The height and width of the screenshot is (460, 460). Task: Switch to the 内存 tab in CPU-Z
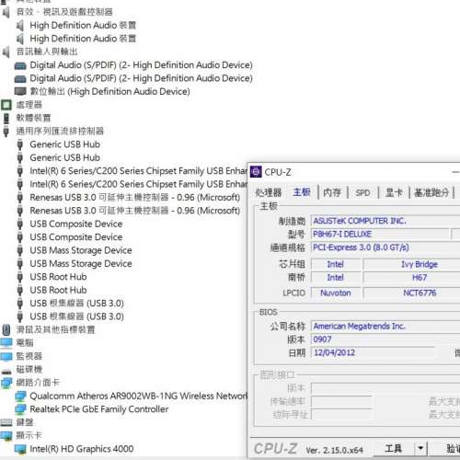pos(332,192)
